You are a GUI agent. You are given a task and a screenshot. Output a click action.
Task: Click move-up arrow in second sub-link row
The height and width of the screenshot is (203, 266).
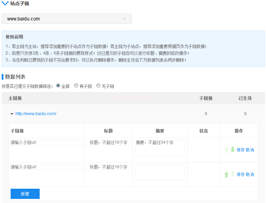coord(226,174)
